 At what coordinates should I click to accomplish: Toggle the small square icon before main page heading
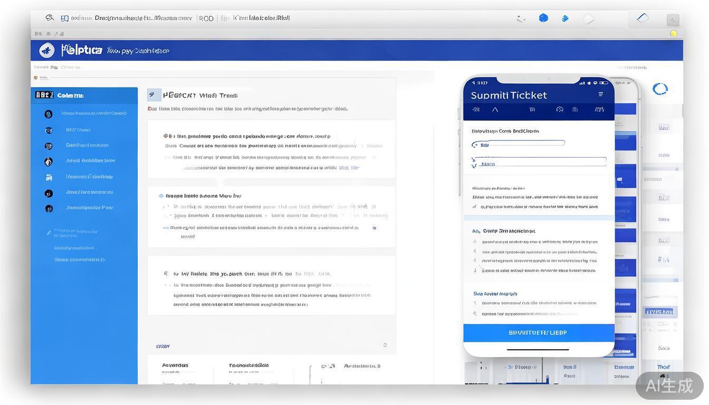point(153,95)
